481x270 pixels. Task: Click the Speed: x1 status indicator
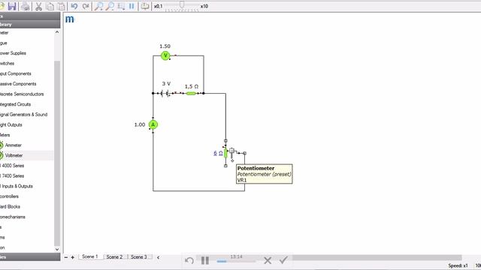[458, 265]
